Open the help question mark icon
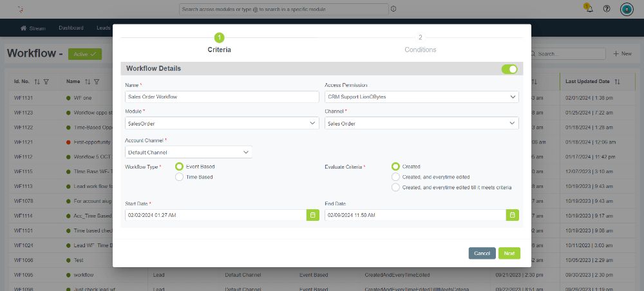 point(607,9)
